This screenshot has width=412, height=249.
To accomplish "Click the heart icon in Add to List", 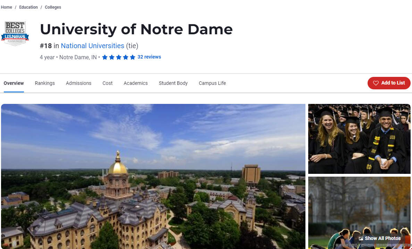I will tap(376, 83).
